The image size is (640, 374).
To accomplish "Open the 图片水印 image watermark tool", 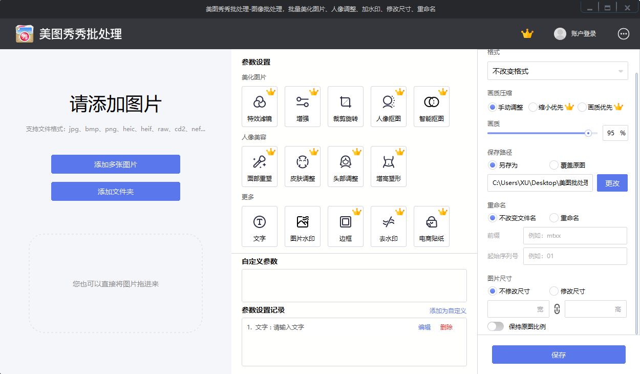I will click(x=303, y=226).
